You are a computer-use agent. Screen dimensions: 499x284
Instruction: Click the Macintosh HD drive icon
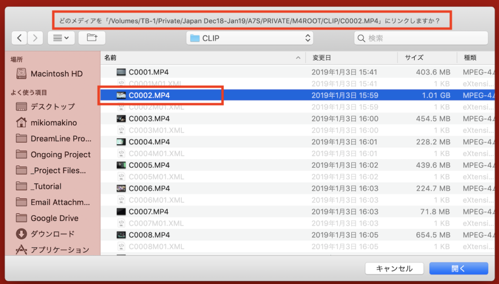coord(21,74)
